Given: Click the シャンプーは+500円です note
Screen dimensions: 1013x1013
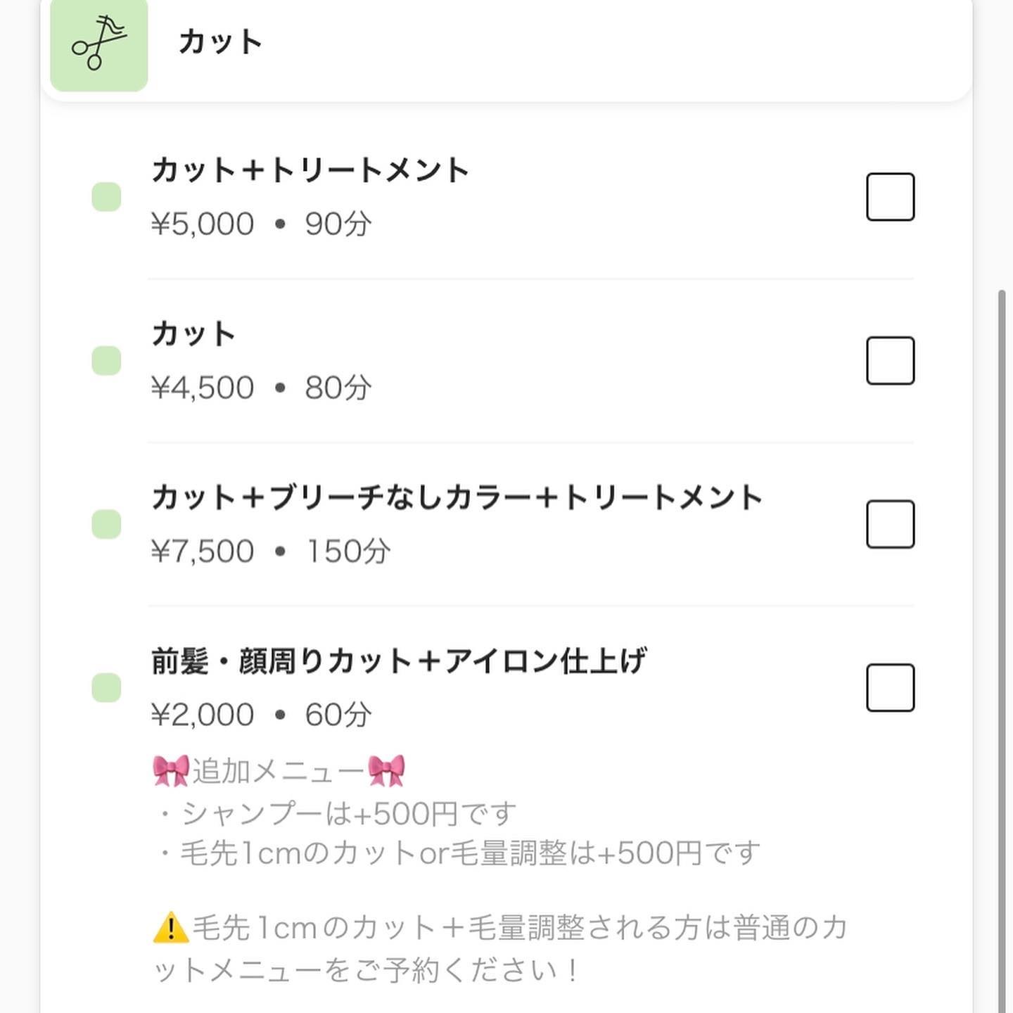Looking at the screenshot, I should [348, 814].
